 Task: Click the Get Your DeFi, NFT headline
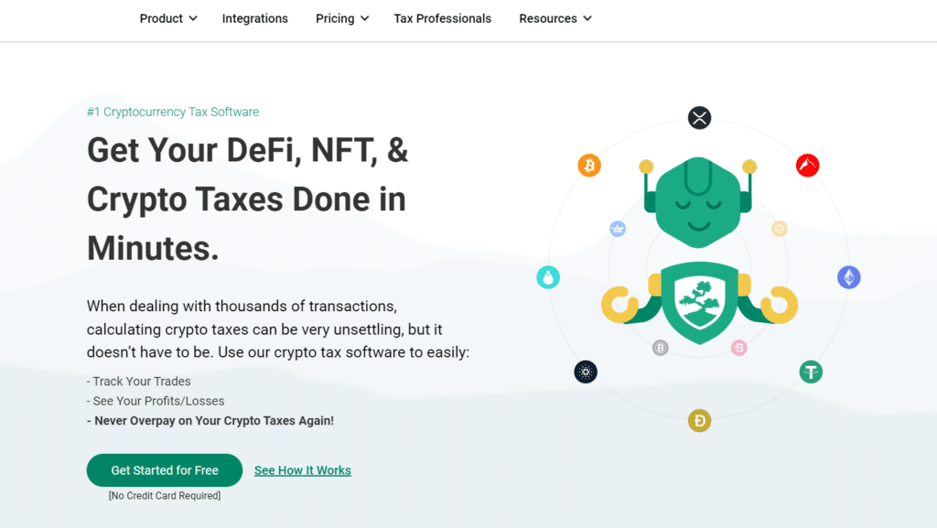tap(247, 199)
